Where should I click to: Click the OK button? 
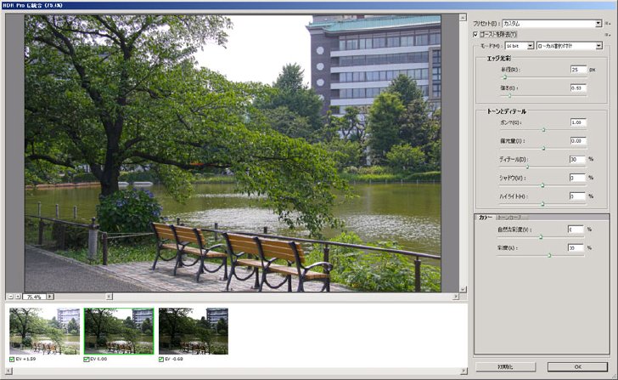(577, 367)
